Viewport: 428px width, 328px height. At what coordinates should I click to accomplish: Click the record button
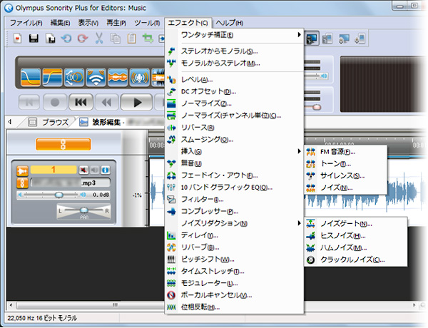pos(55,103)
